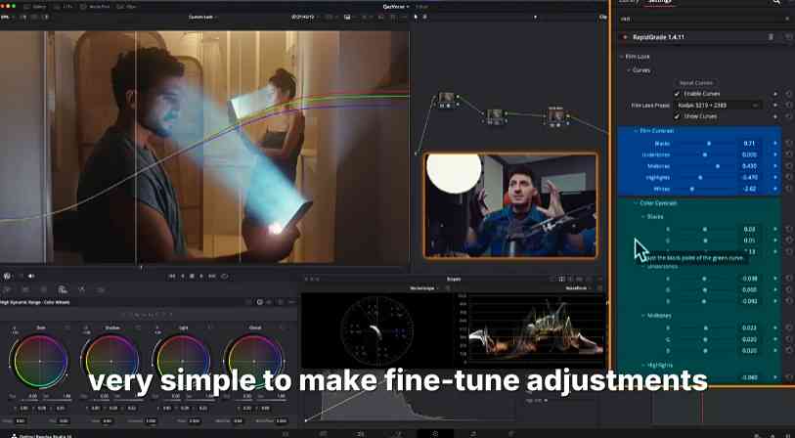Click the Blacks value field 0.71
The image size is (795, 438).
coord(749,143)
